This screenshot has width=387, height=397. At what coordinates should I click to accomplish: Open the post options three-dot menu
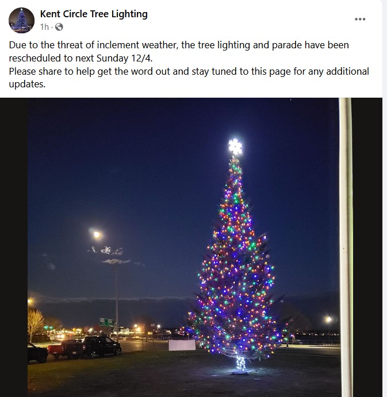coord(360,19)
